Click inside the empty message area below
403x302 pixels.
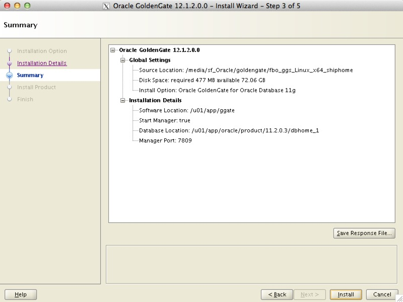(251, 265)
